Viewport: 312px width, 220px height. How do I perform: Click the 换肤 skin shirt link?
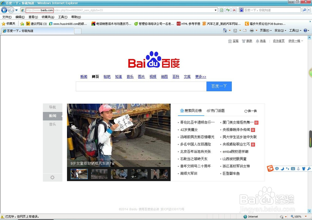pos(247,41)
